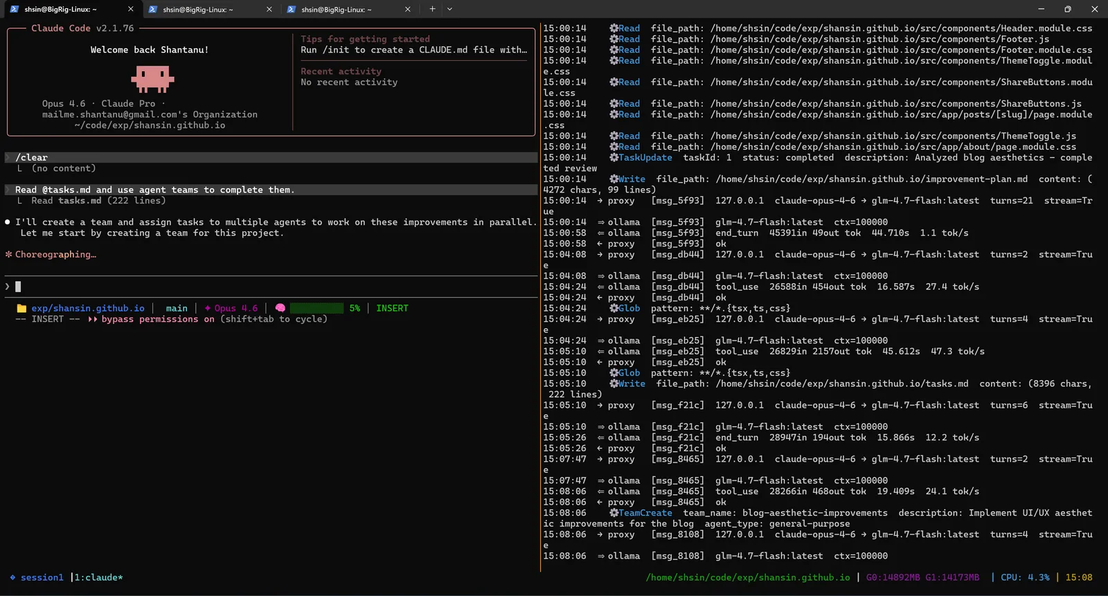1108x596 pixels.
Task: Click [msg_db44] tool_use log entry
Action: point(761,287)
